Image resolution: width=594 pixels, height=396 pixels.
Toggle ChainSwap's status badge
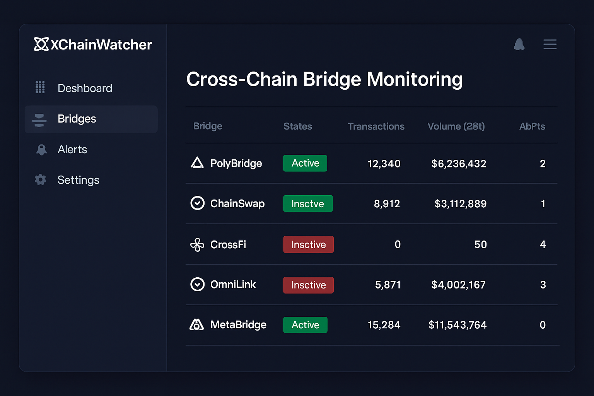coord(308,203)
